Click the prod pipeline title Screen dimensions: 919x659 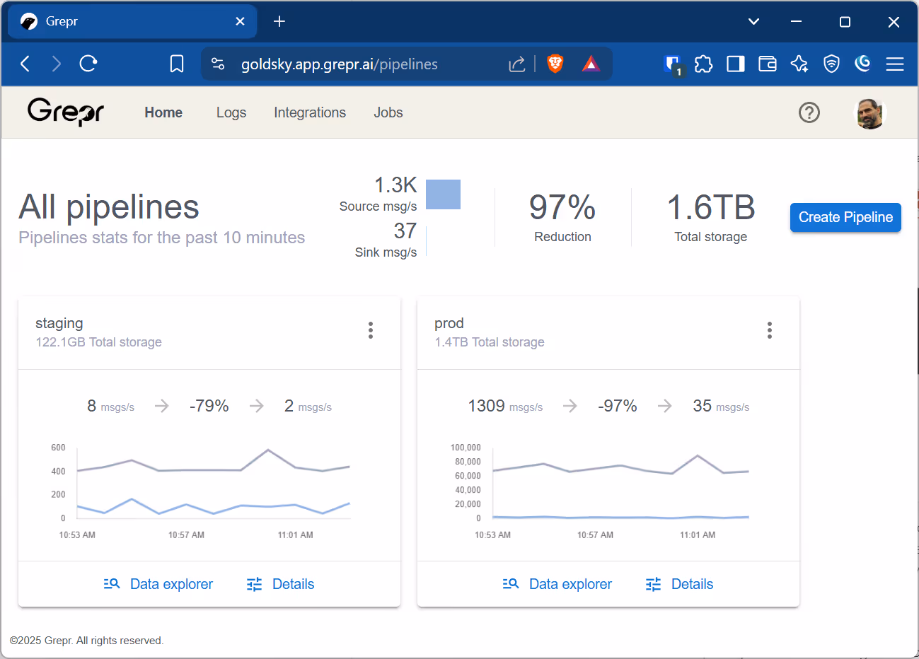click(x=449, y=323)
